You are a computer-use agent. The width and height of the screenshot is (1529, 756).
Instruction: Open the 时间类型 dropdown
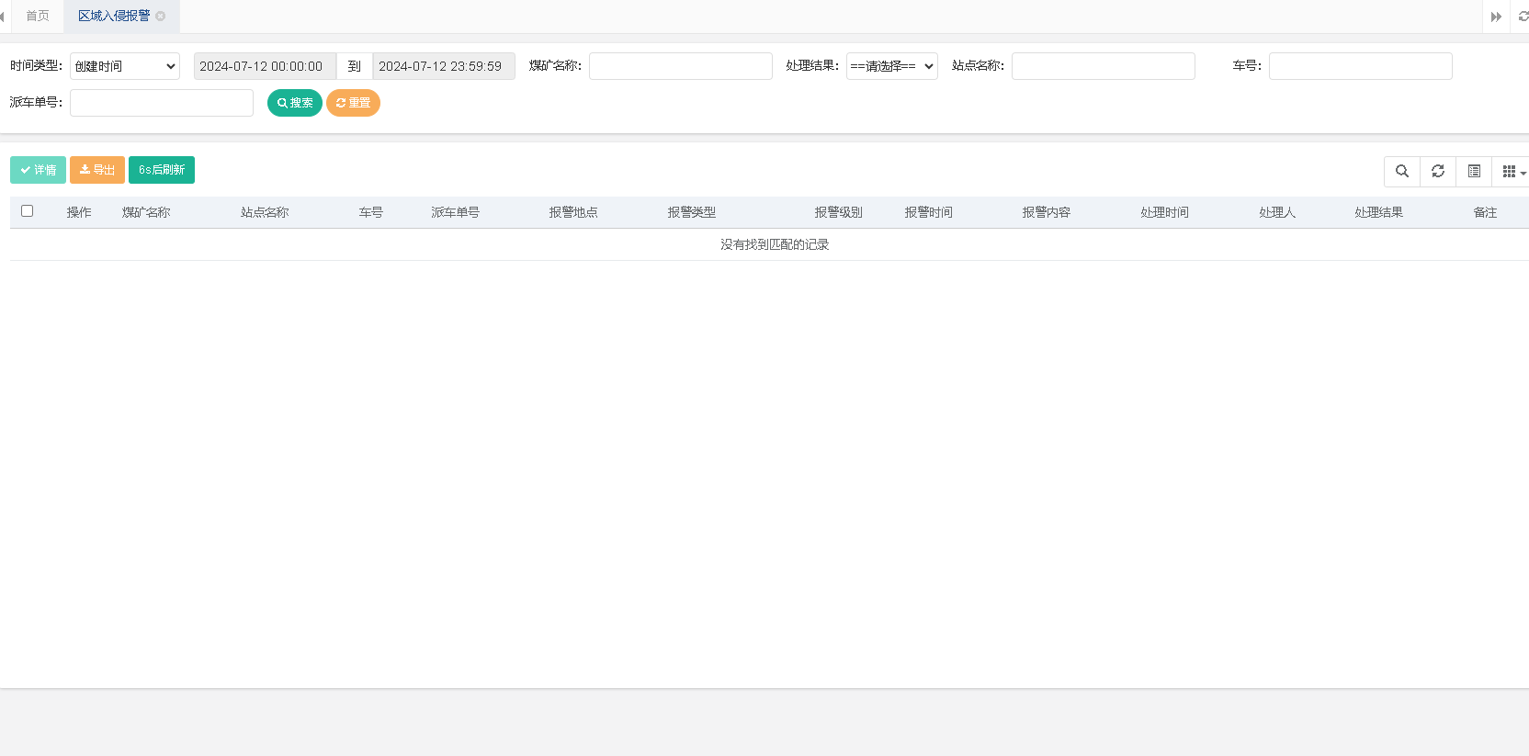click(125, 66)
